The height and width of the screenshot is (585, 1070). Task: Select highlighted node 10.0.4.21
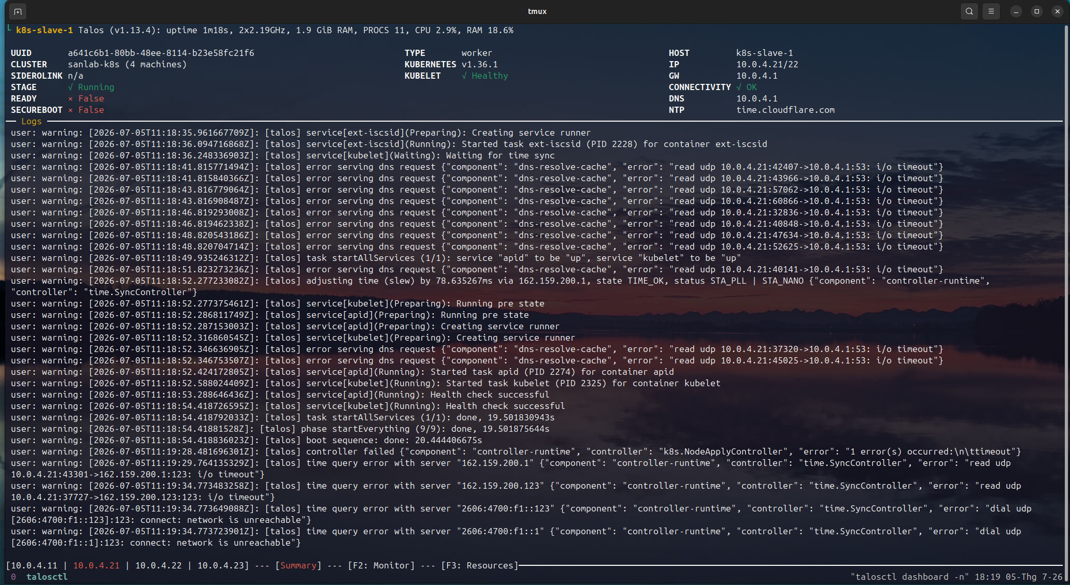click(x=96, y=565)
